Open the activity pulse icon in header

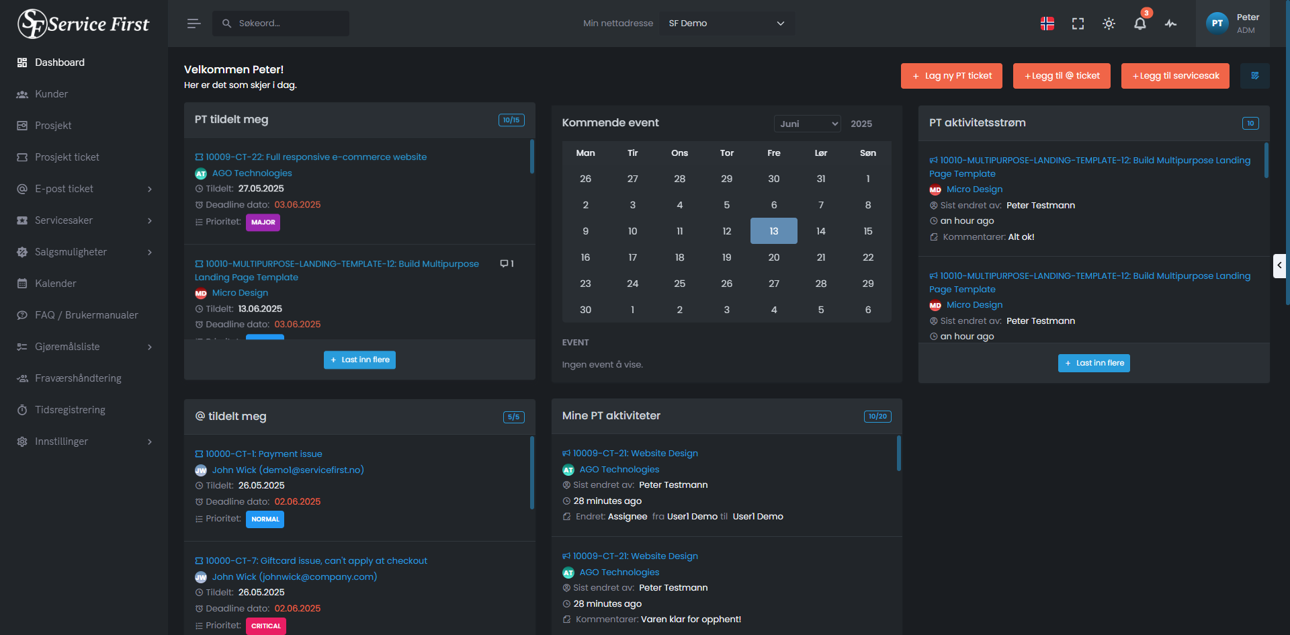1171,24
